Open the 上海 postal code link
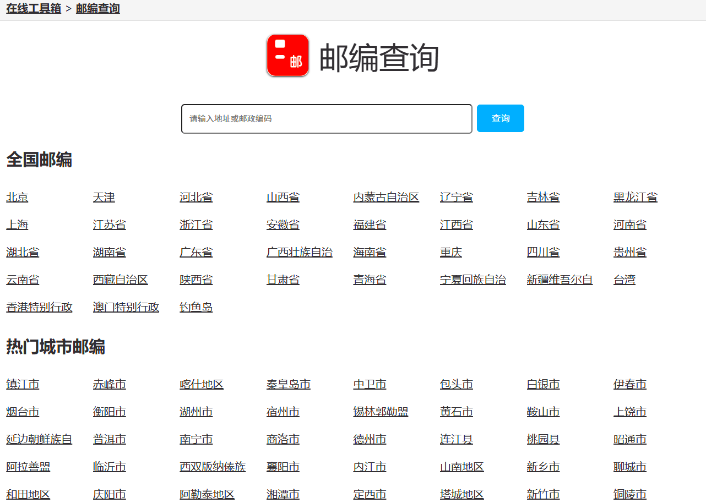 pos(17,225)
